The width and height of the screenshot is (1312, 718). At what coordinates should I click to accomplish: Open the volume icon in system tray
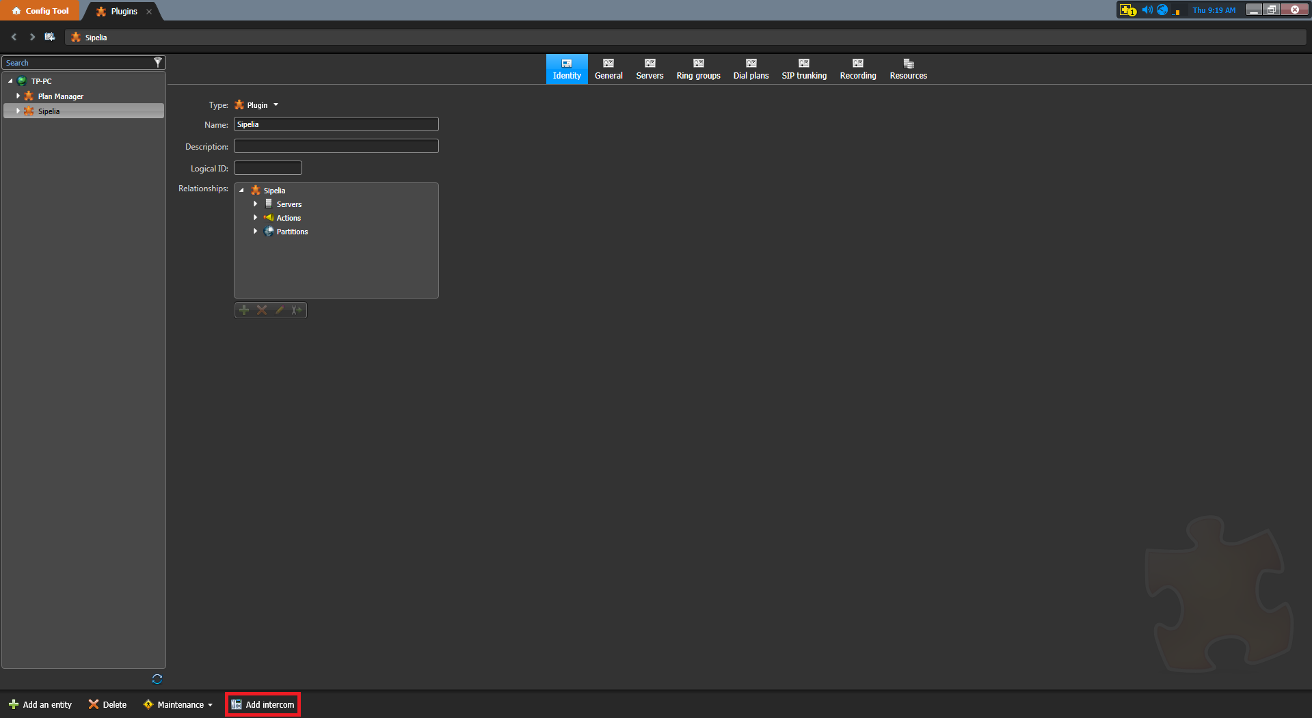(x=1147, y=10)
